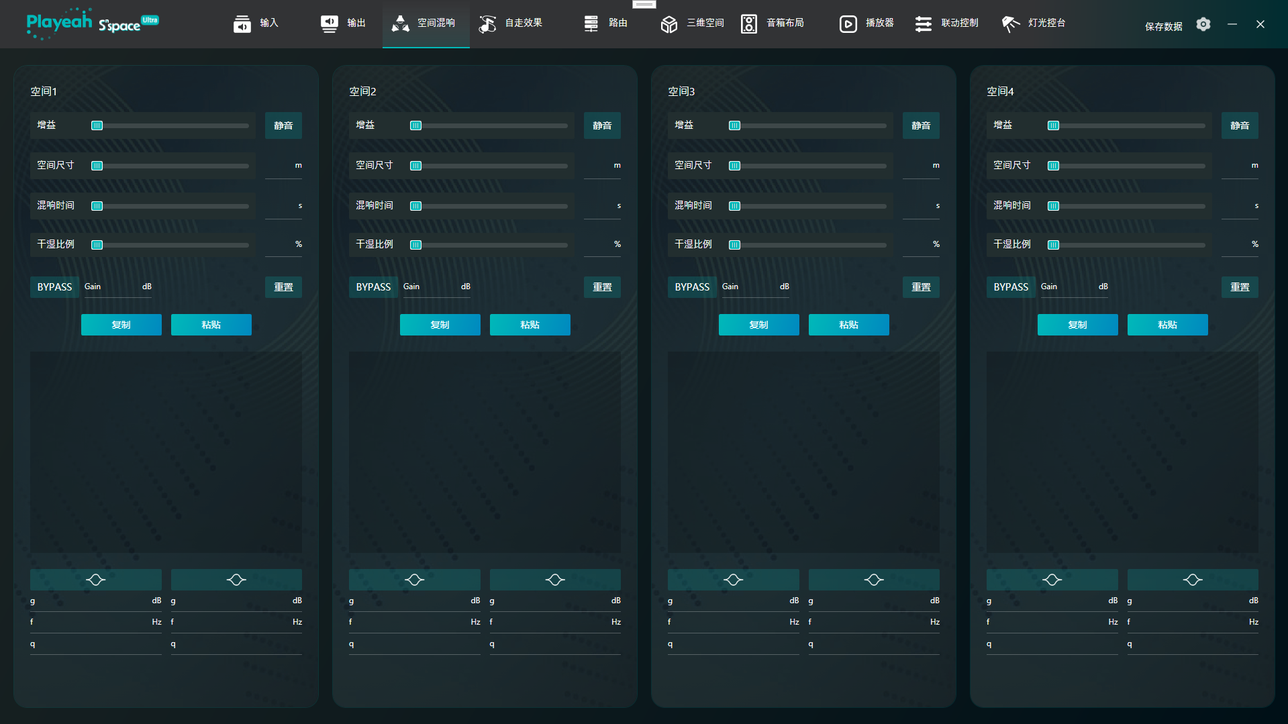
Task: Open the 输入 input tab icon
Action: (242, 24)
